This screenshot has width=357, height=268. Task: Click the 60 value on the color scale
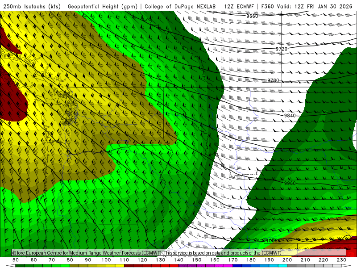click(x=34, y=260)
